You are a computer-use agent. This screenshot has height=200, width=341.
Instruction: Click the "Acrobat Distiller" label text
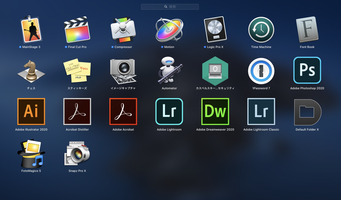77,130
